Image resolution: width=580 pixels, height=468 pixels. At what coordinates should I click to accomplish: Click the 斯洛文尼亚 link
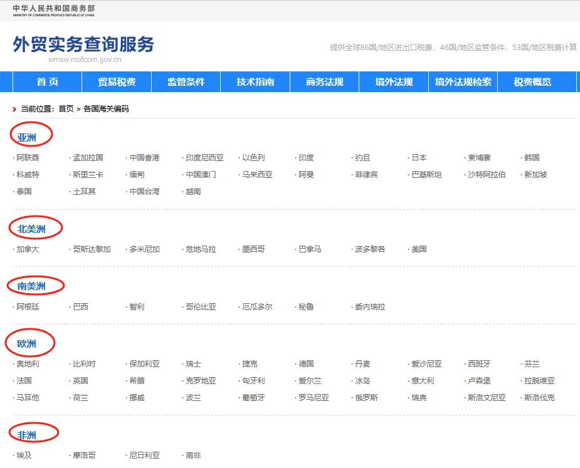(487, 398)
